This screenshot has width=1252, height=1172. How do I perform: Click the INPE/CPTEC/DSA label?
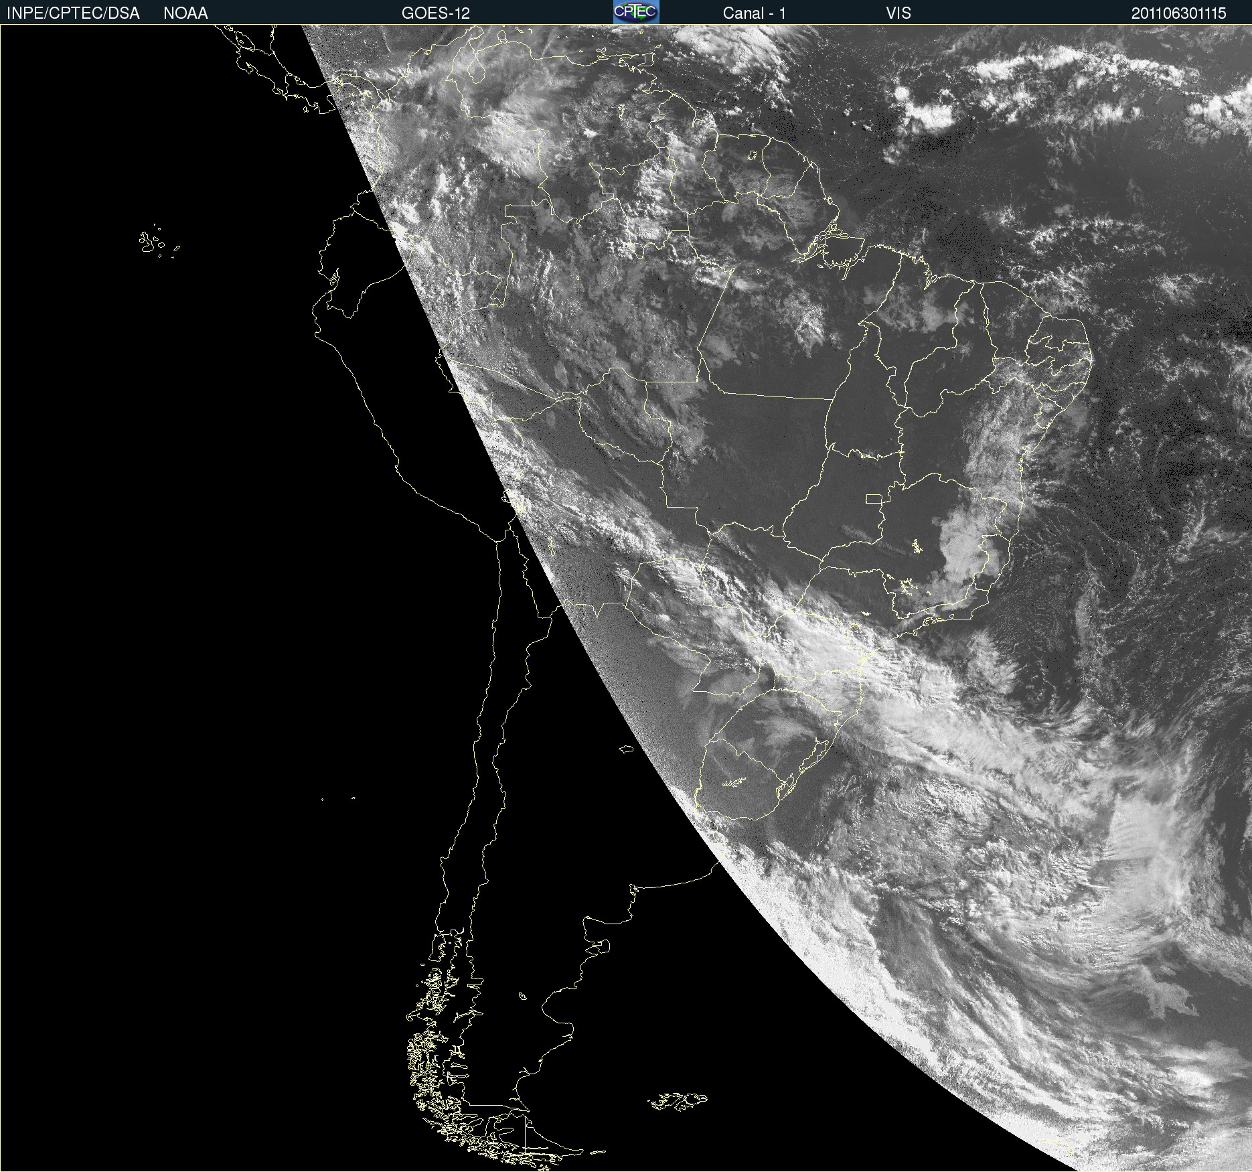click(x=73, y=13)
